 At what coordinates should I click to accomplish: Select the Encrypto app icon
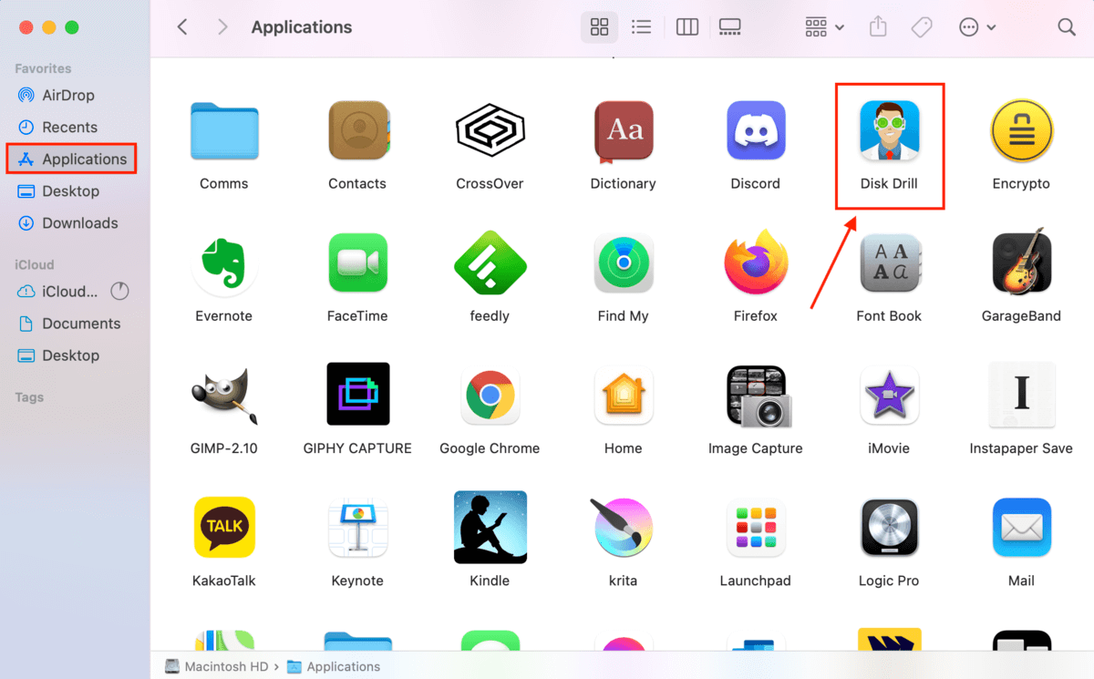[x=1021, y=130]
